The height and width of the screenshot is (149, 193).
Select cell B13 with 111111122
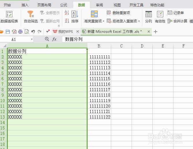[99, 117]
